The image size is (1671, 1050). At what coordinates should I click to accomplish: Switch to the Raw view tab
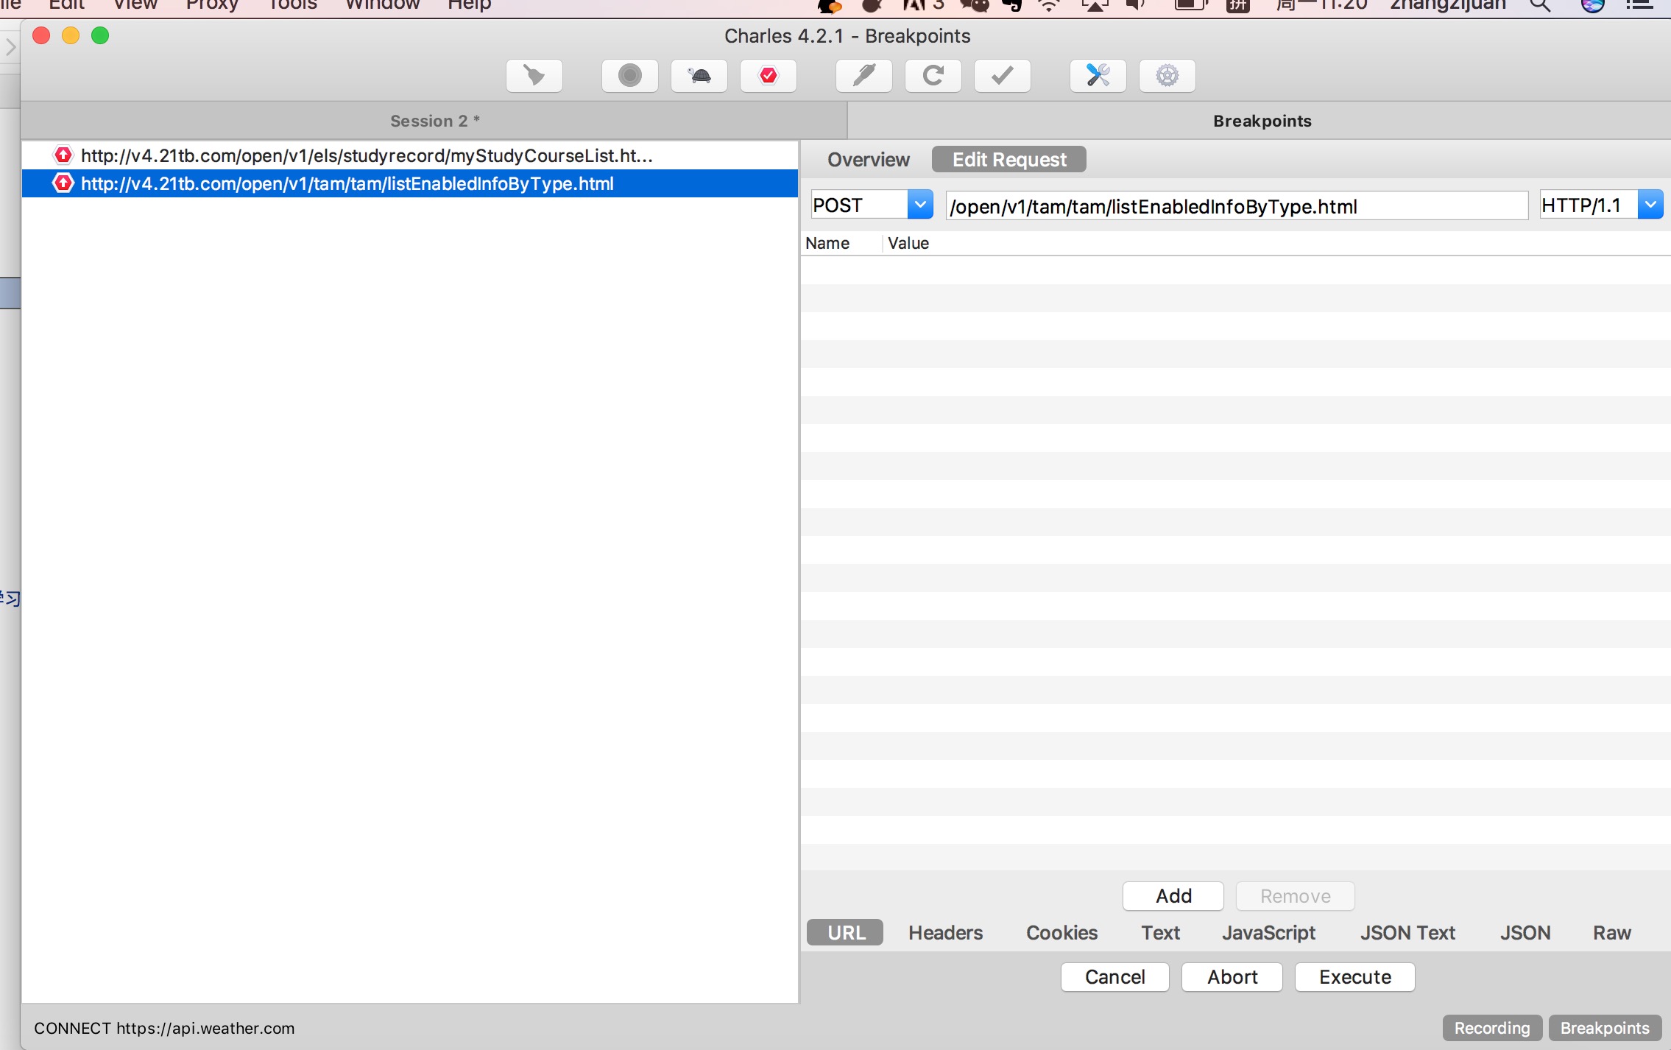click(1612, 933)
